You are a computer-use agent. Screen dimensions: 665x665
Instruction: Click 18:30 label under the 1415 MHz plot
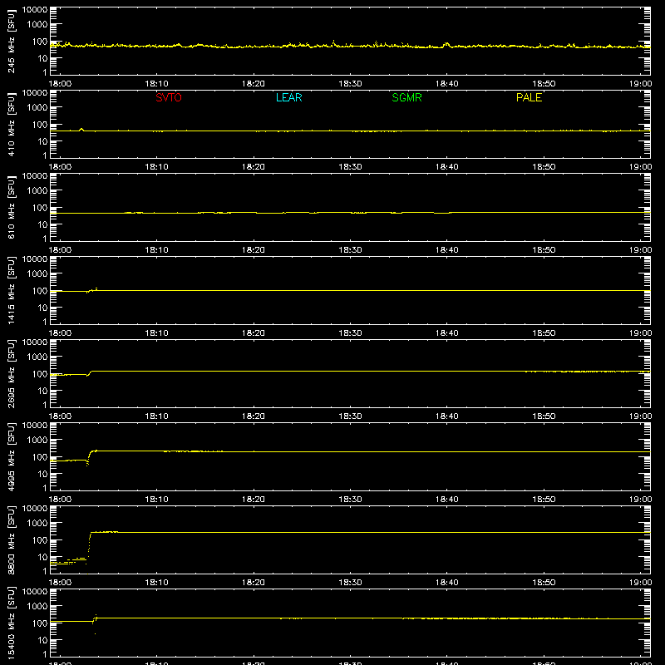click(350, 333)
